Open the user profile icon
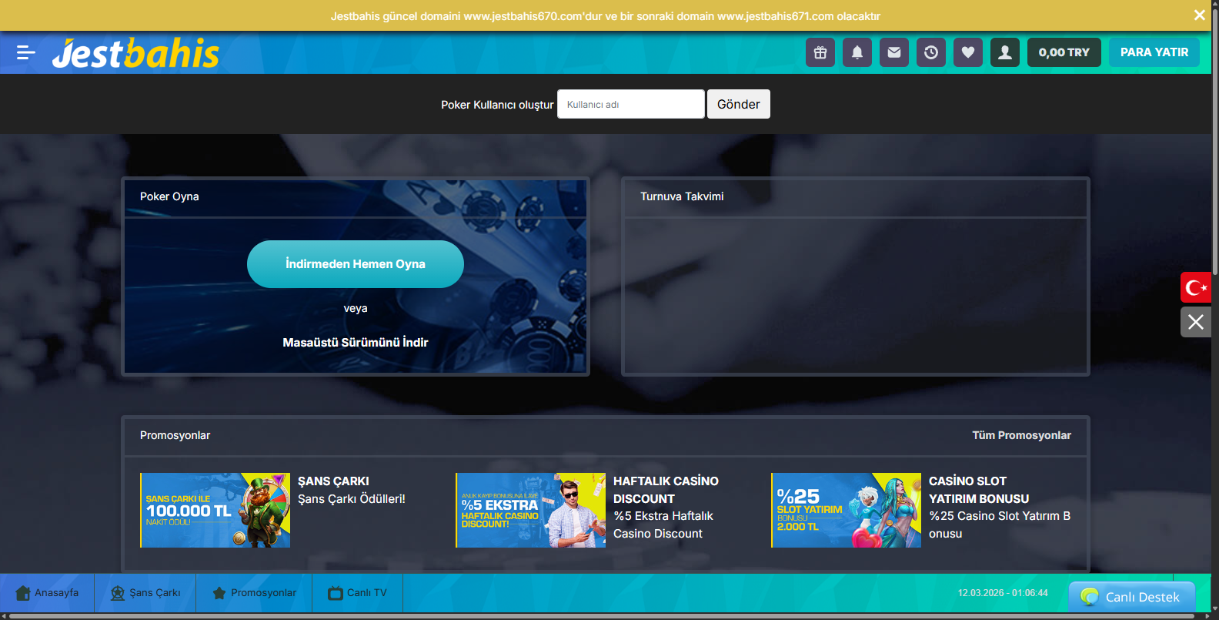This screenshot has height=620, width=1219. [1005, 52]
